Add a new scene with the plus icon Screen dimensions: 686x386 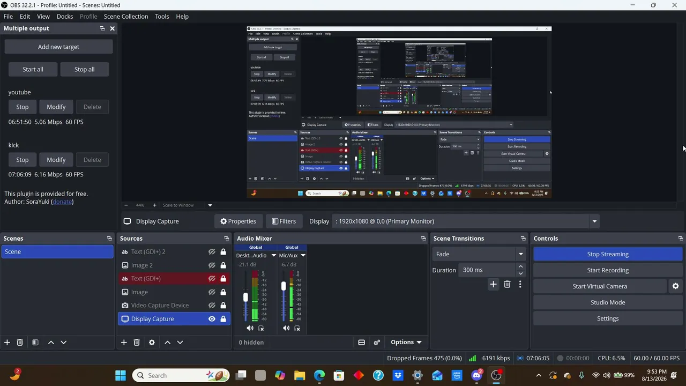(7, 343)
